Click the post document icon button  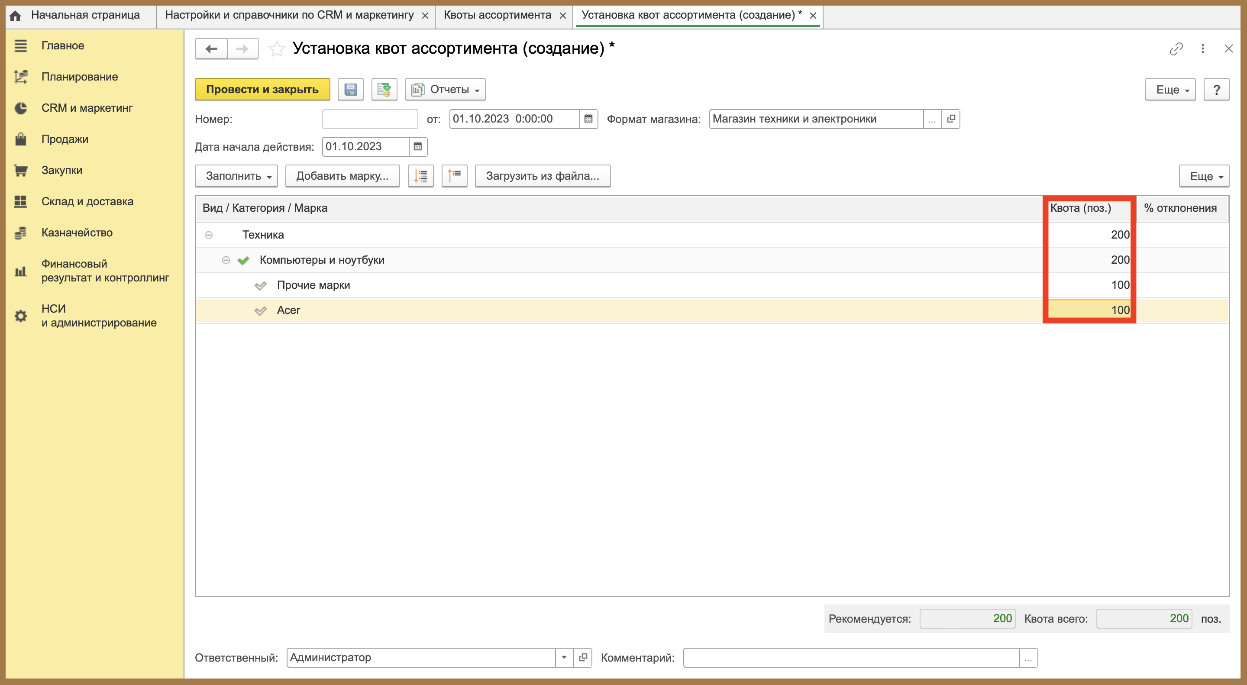[384, 90]
